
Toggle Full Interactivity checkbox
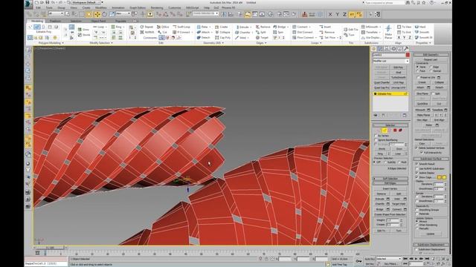pyautogui.click(x=422, y=153)
